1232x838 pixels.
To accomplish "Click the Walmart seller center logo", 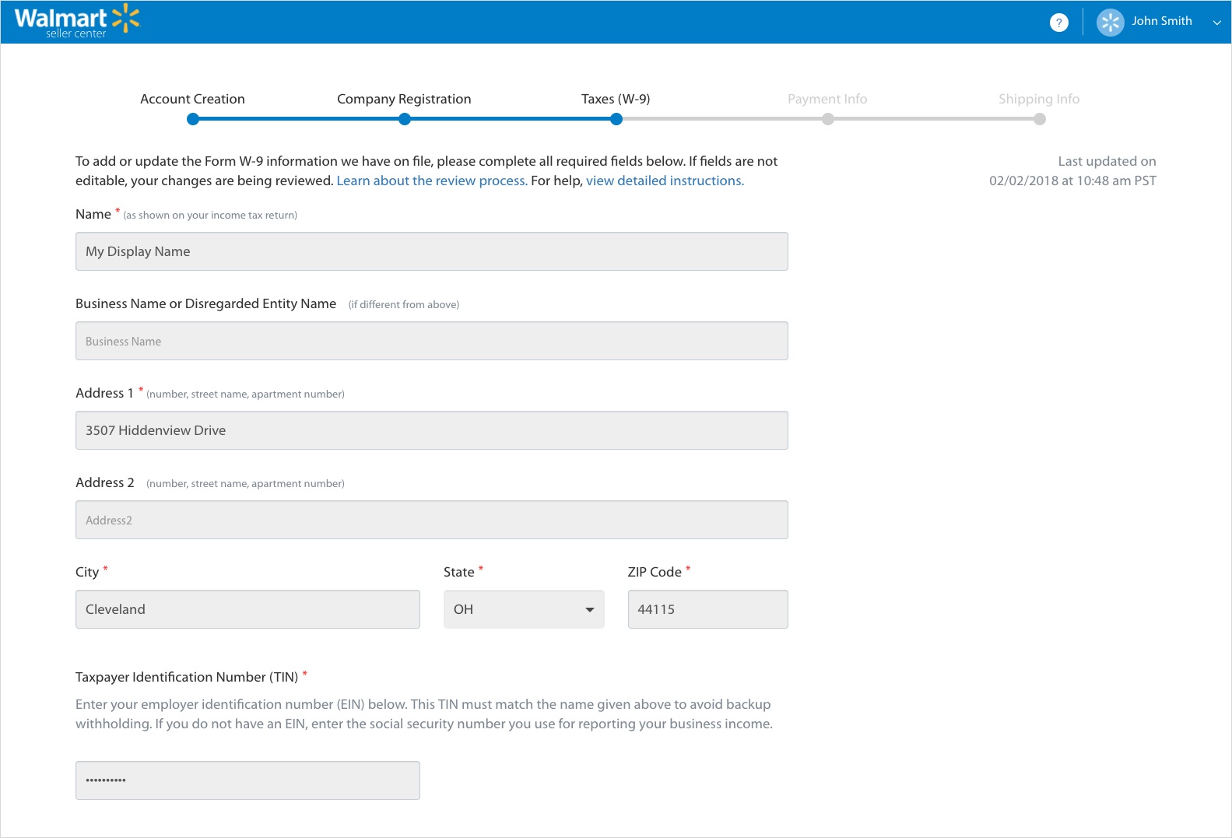I will click(76, 22).
